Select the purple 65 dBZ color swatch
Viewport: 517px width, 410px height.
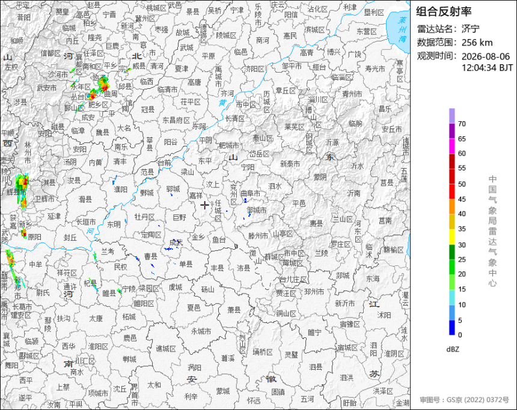coord(451,131)
